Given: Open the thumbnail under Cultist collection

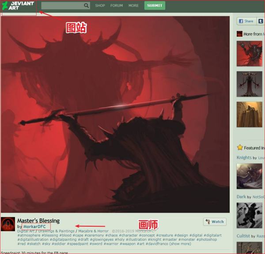Looking at the screenshot, I should 250,248.
